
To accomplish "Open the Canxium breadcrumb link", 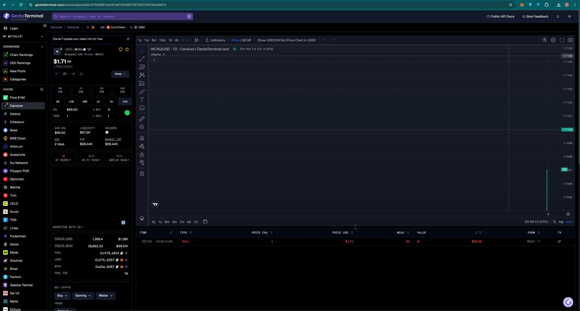I will (x=57, y=27).
